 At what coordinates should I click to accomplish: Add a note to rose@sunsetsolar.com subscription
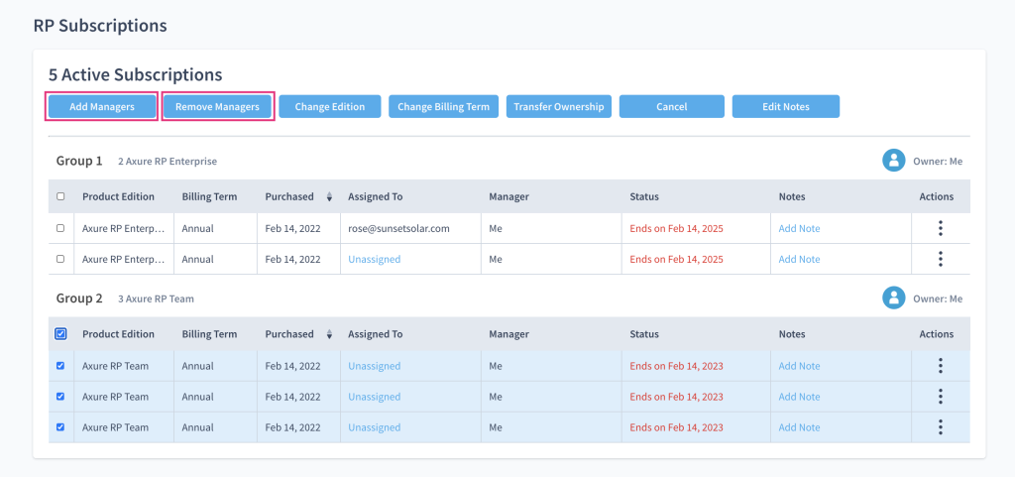tap(799, 228)
